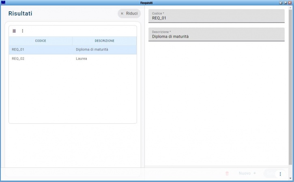Open the column chooser icon above the table
The image size is (294, 182).
point(14,31)
